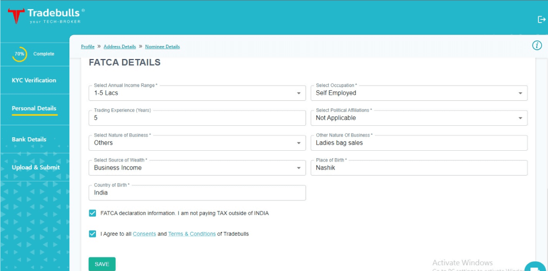The height and width of the screenshot is (271, 548).
Task: Expand the Political Affiliations dropdown
Action: point(419,118)
